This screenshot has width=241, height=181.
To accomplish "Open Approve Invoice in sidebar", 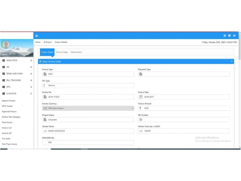I will pyautogui.click(x=9, y=101).
